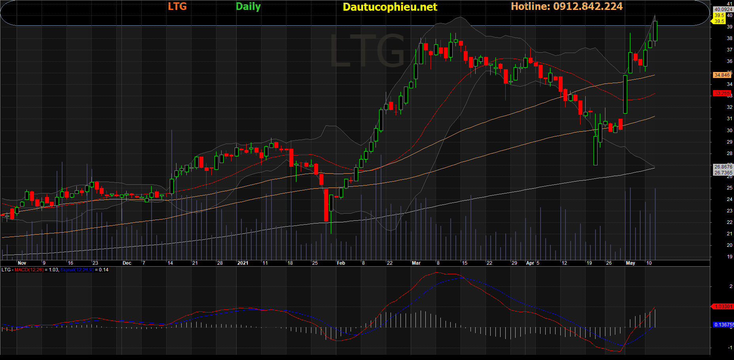Click the = 0.14 signal reading in indicator header
734x360 pixels.
(x=102, y=270)
